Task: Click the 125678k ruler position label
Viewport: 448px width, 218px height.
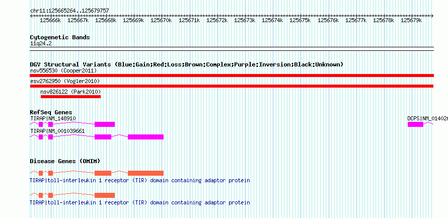Action: coord(384,20)
